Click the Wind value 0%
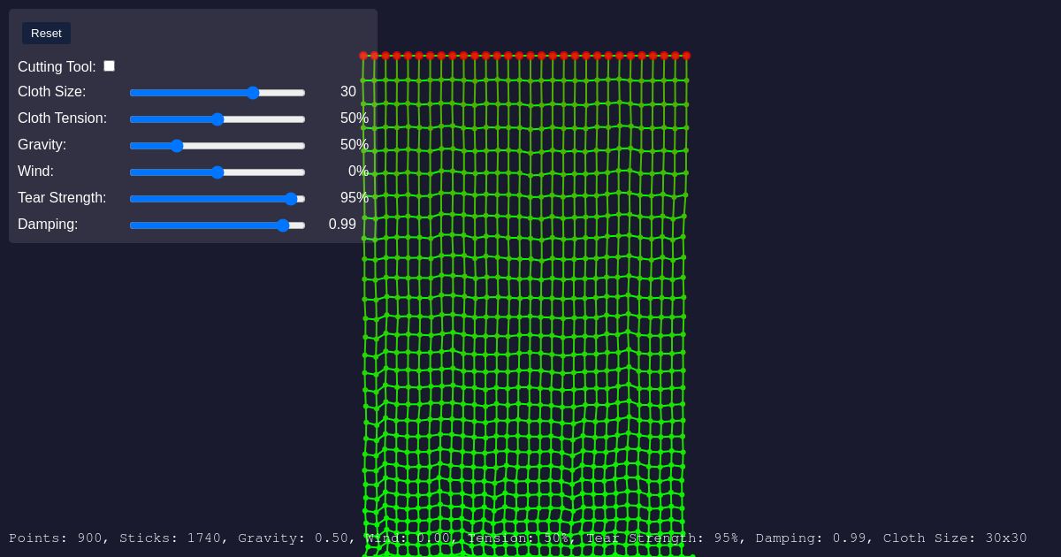The height and width of the screenshot is (557, 1061). click(x=357, y=172)
